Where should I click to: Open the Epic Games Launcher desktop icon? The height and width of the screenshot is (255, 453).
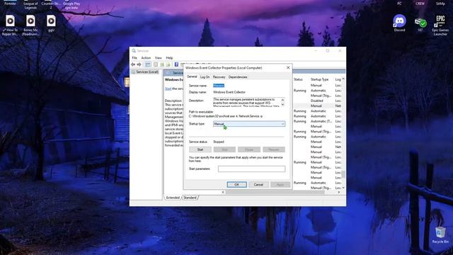440,25
